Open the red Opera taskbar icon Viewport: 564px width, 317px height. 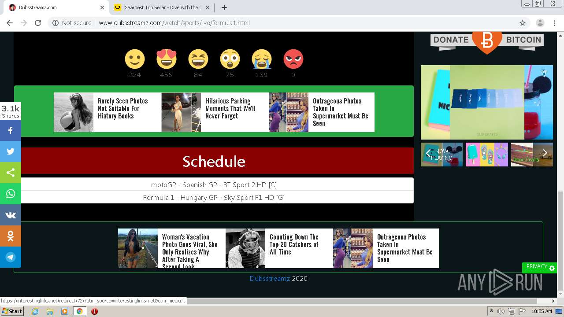point(94,311)
